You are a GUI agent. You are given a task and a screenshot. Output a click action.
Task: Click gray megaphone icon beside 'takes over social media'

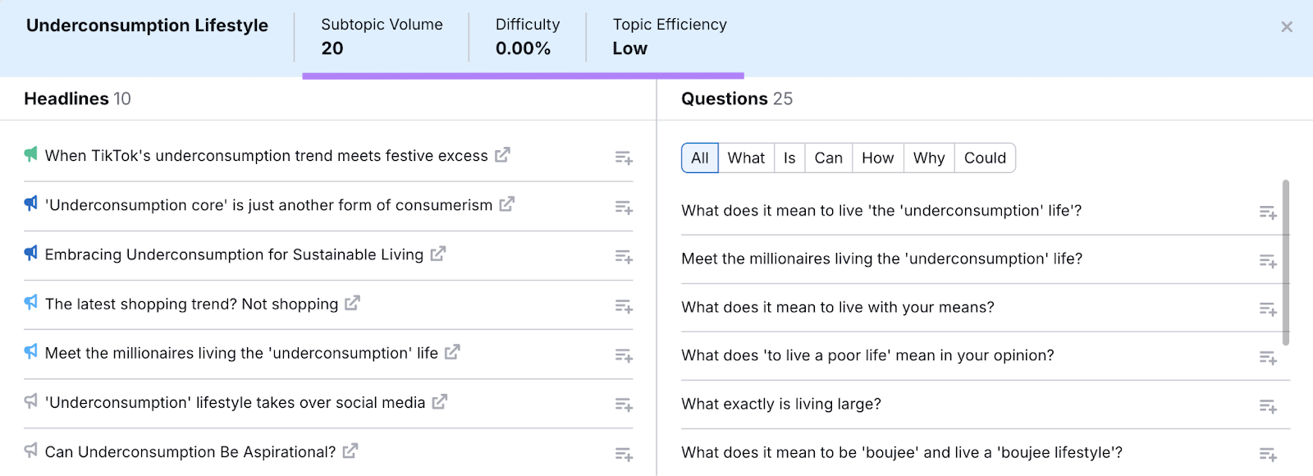point(31,400)
